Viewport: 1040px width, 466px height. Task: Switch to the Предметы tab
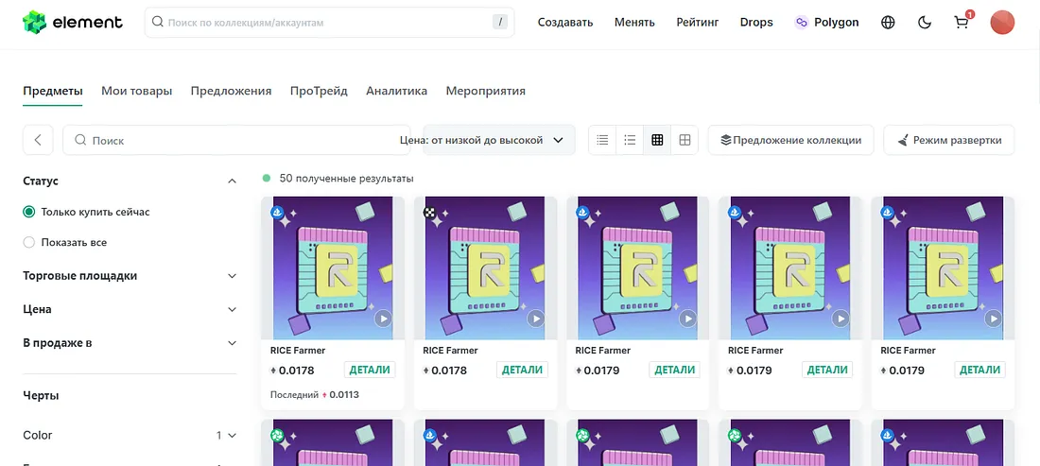pos(52,91)
